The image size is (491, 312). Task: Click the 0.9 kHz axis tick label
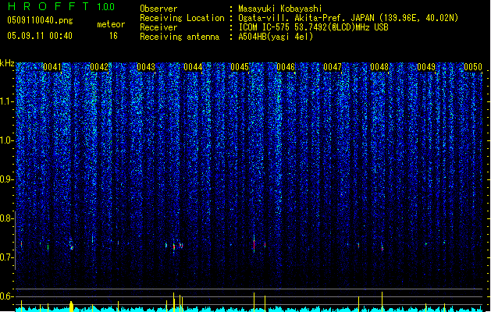7,179
